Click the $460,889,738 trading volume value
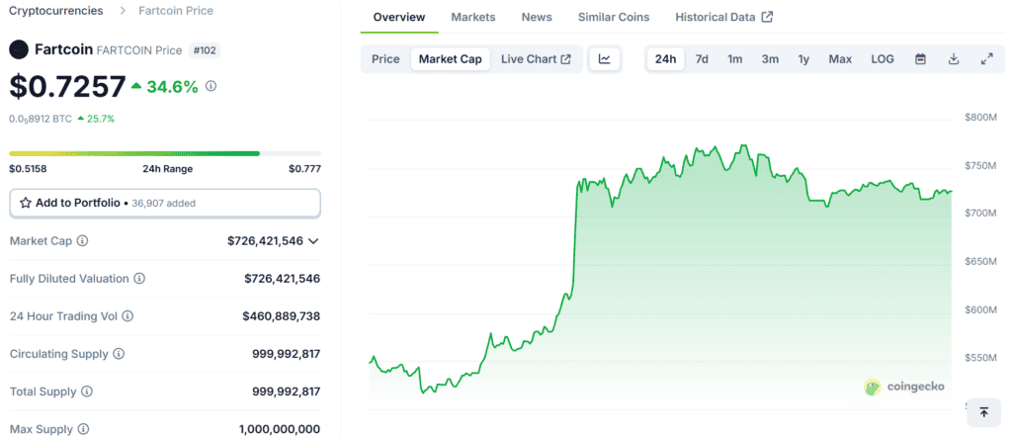This screenshot has width=1012, height=438. tap(282, 316)
